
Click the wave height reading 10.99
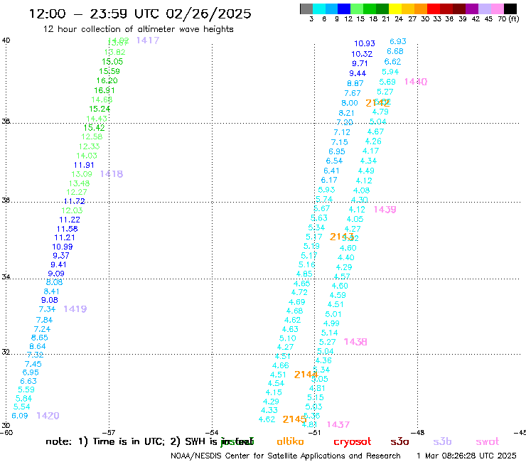[x=63, y=247]
